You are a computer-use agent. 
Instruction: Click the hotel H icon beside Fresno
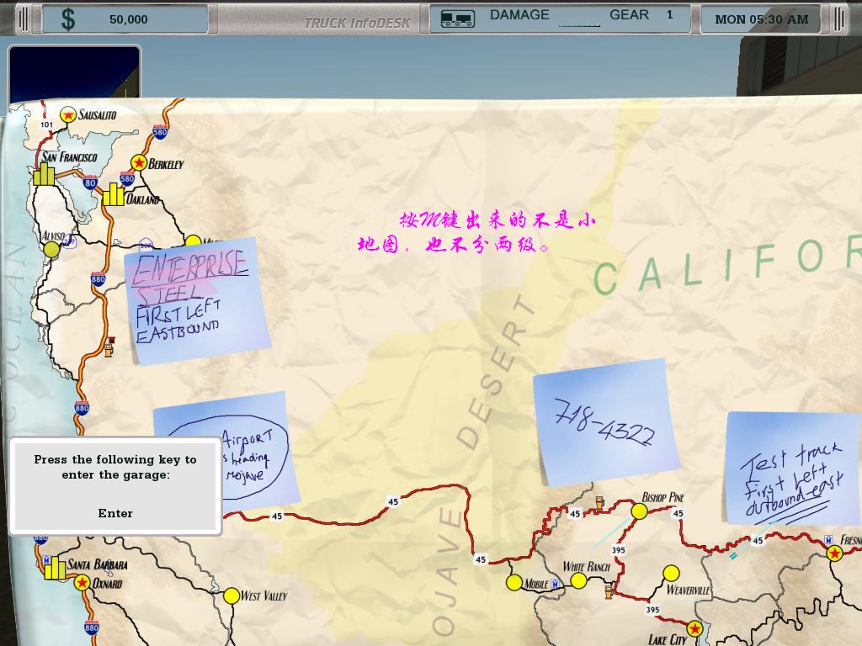(828, 539)
